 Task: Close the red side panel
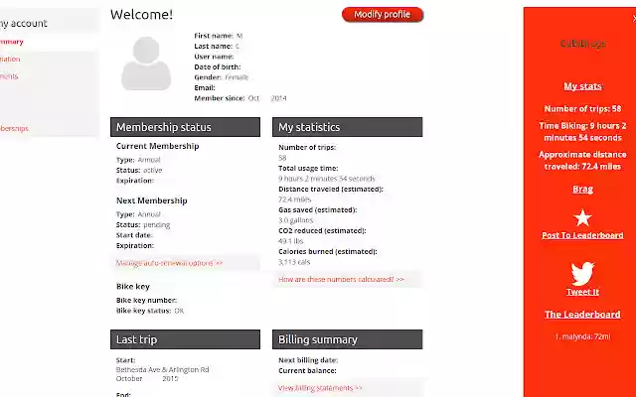pyautogui.click(x=634, y=18)
